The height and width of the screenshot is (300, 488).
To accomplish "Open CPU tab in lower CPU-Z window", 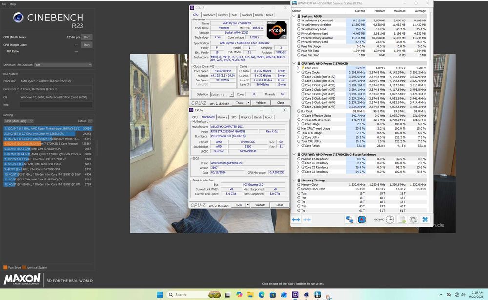I will tap(195, 117).
